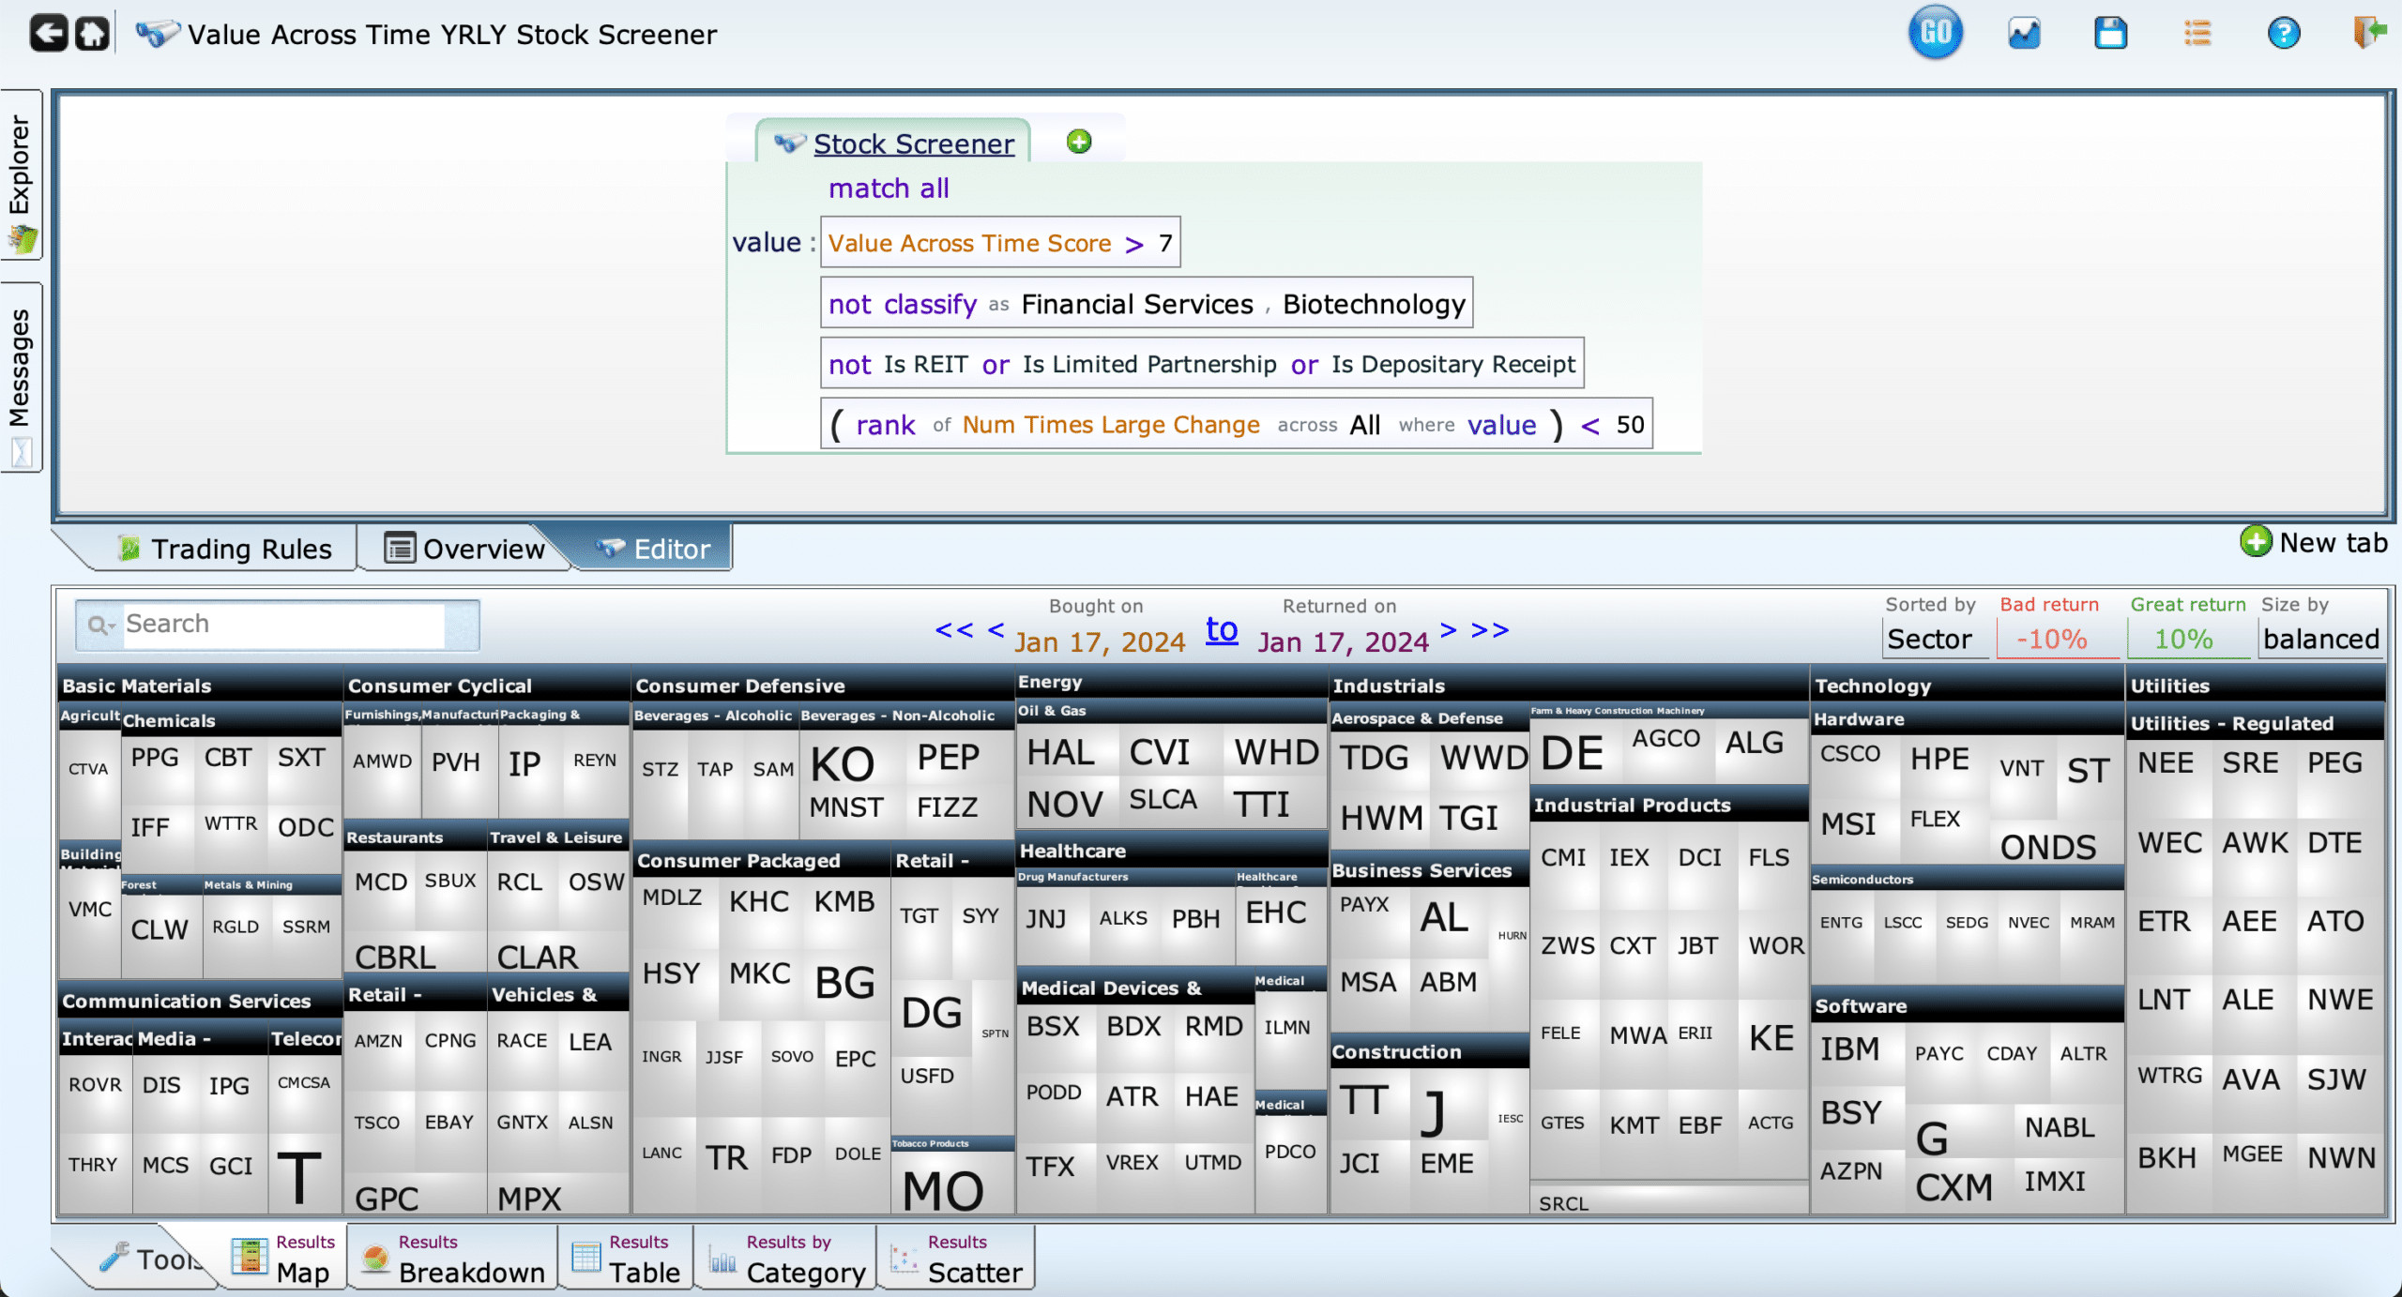Open the Messages side panel
2402x1297 pixels.
tap(21, 379)
